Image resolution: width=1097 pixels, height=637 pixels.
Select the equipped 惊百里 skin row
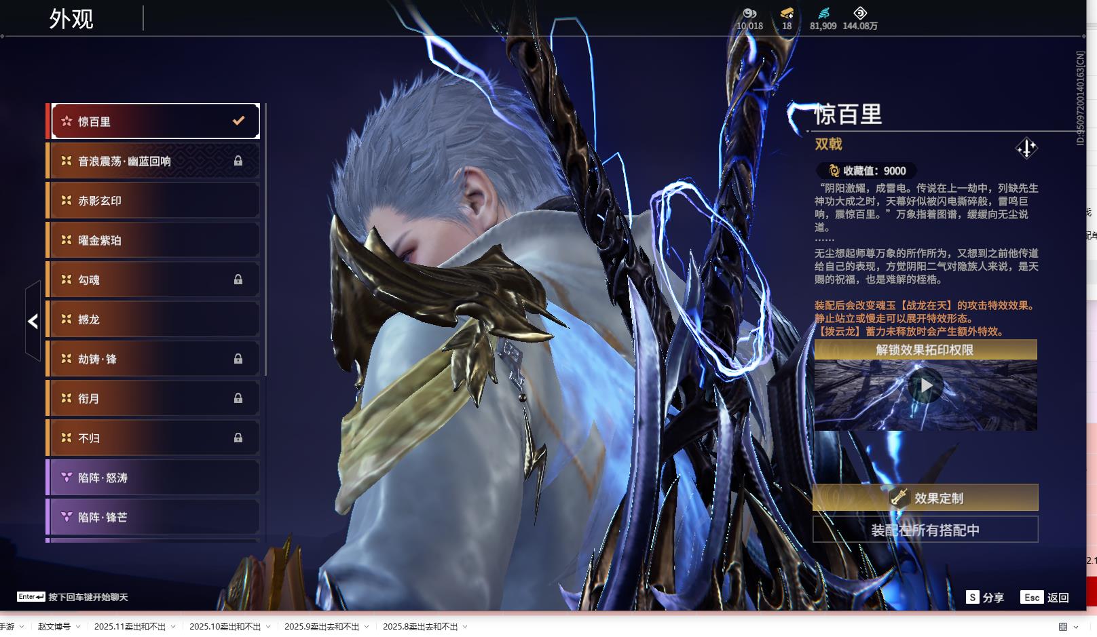[x=155, y=121]
